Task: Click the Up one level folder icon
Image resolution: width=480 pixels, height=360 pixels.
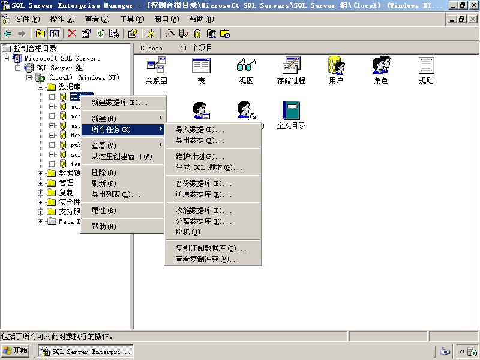Action: click(x=40, y=34)
